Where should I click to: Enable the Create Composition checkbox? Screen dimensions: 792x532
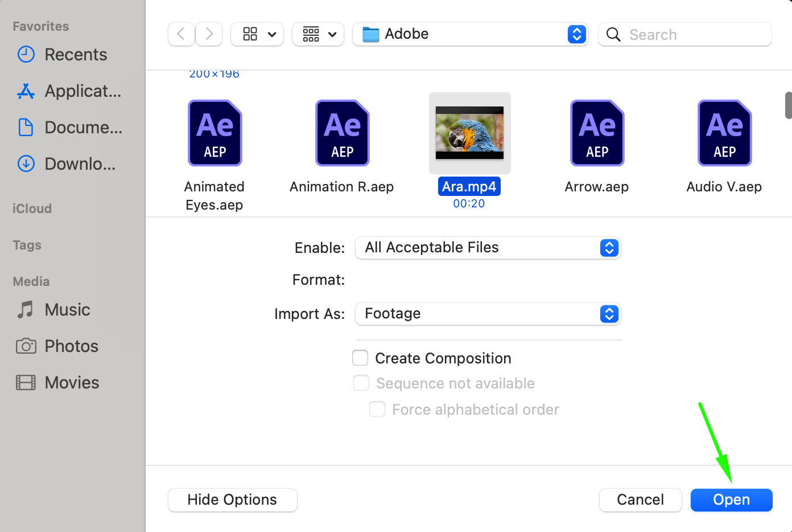360,358
